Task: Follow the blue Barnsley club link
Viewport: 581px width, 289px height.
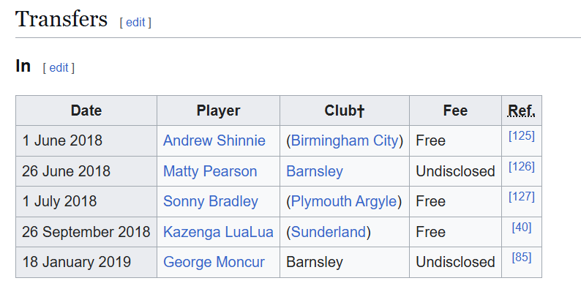Action: point(315,171)
